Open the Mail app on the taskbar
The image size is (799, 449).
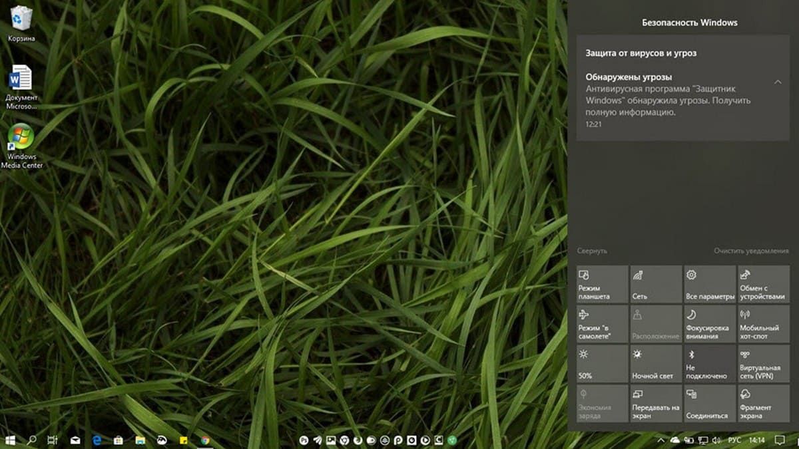point(75,440)
